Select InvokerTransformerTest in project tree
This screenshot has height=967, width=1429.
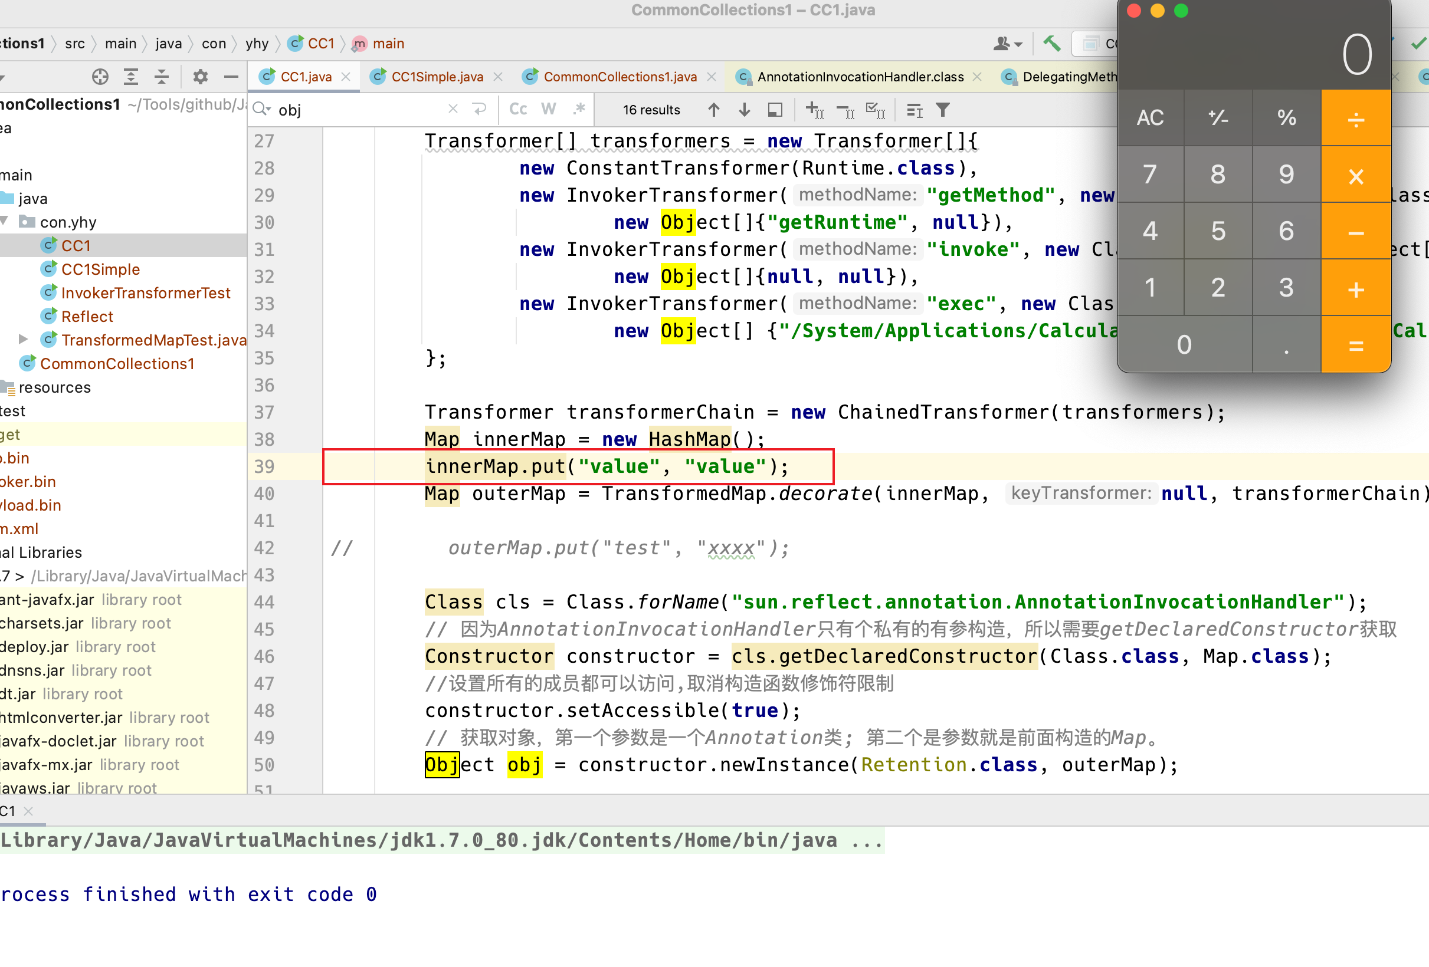click(146, 293)
